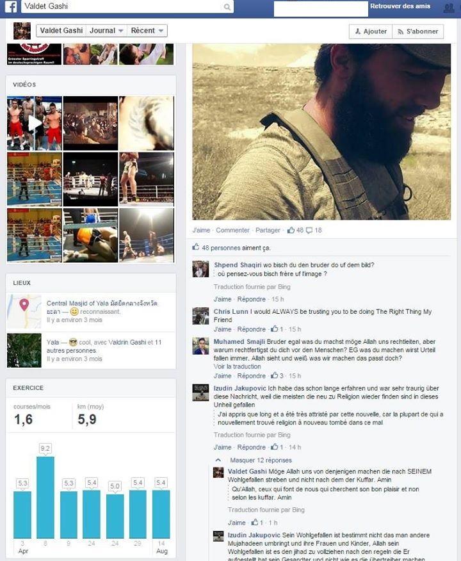Click the thumbs-up icon showing 48 likes
461x561 pixels.
pos(291,230)
